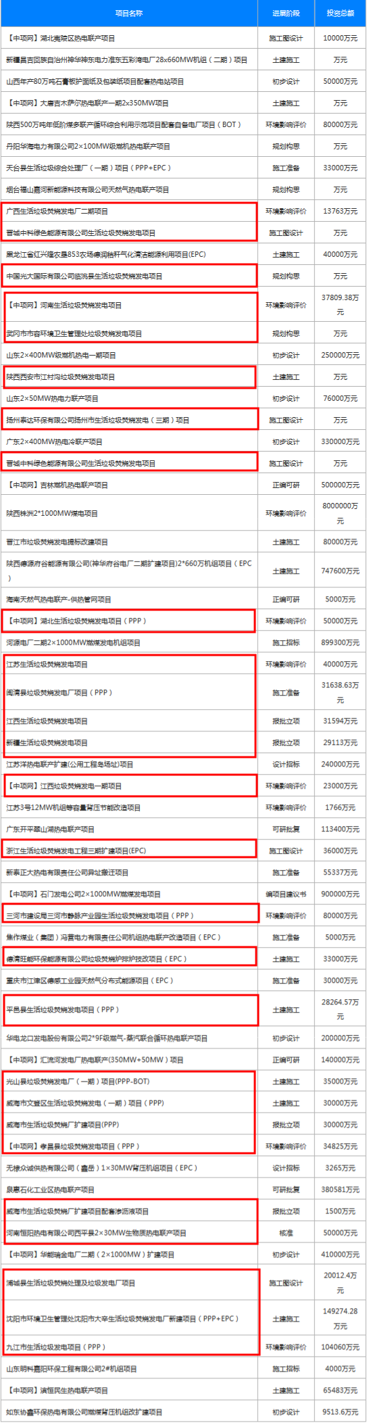Click the 核准 stage cell
This screenshot has height=1425, width=367.
pyautogui.click(x=286, y=1233)
